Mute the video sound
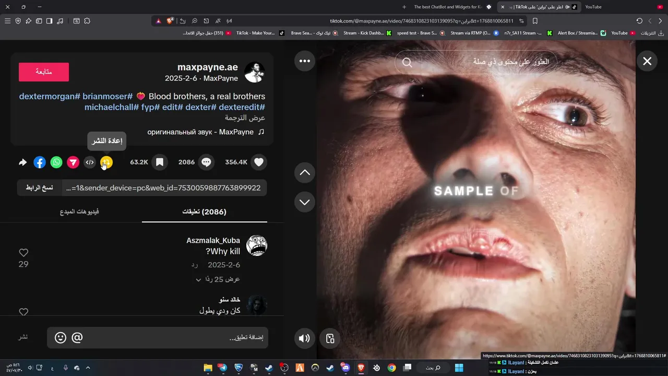 pos(304,338)
